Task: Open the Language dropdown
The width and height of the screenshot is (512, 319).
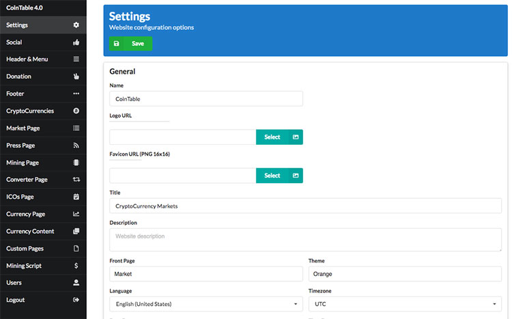Action: point(205,304)
